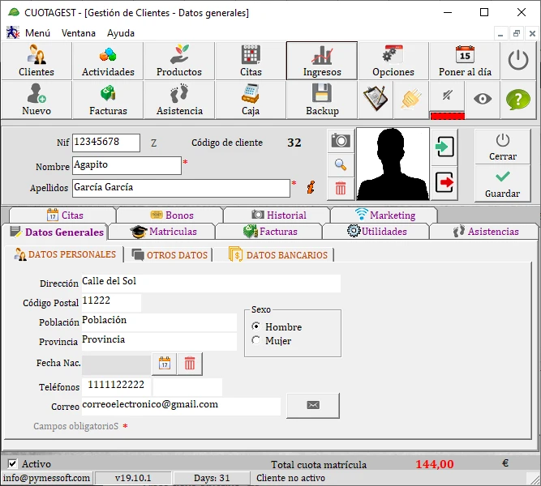
Task: Switch to the Facturas client tab
Action: click(269, 232)
